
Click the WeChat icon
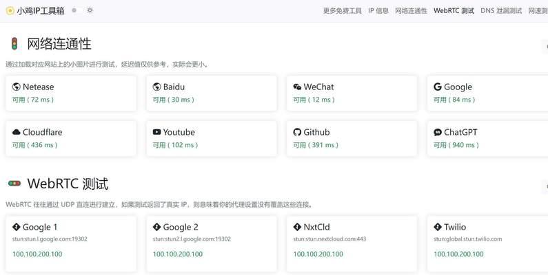pyautogui.click(x=297, y=87)
